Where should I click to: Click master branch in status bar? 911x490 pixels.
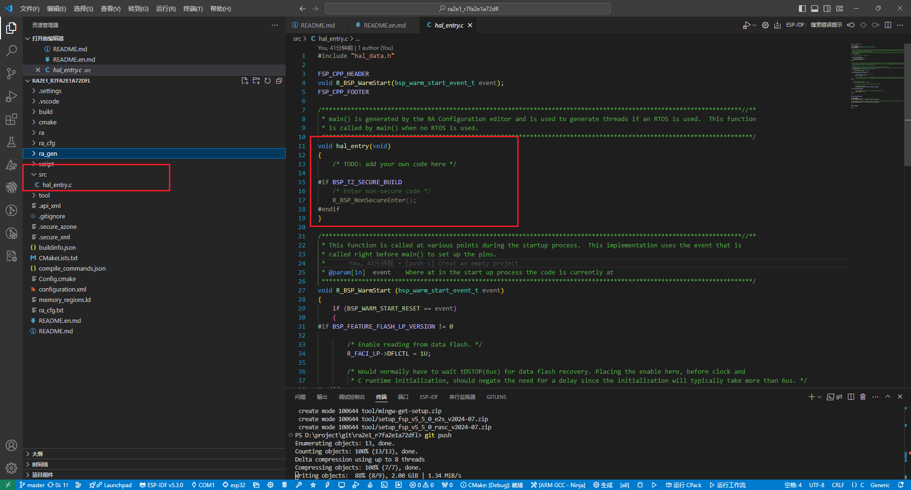(32, 485)
